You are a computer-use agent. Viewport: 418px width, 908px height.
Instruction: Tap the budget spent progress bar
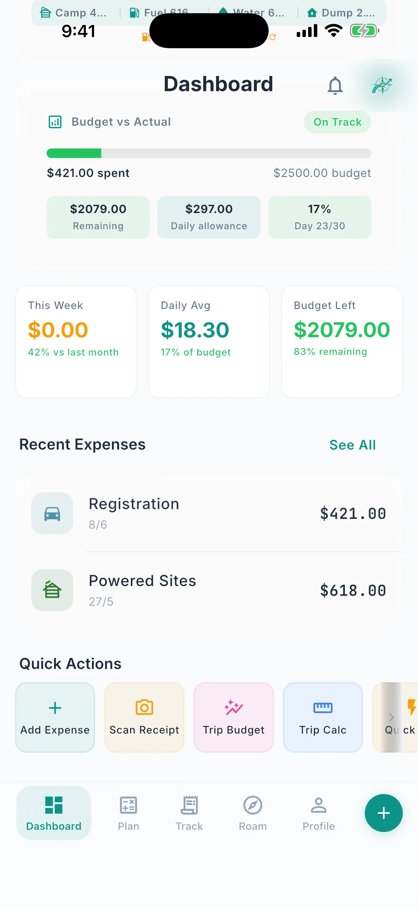pyautogui.click(x=209, y=153)
